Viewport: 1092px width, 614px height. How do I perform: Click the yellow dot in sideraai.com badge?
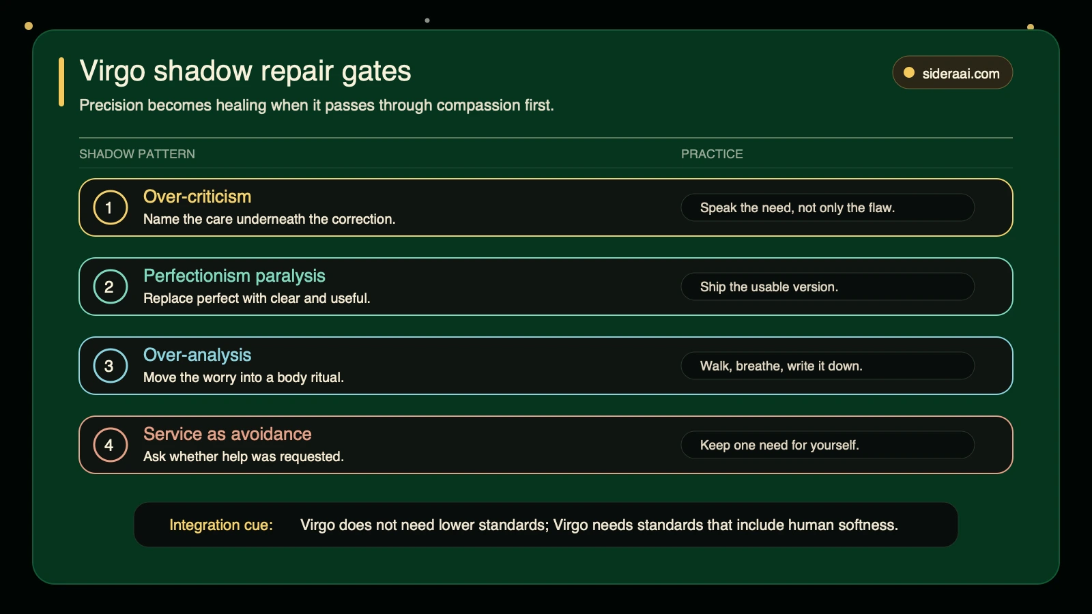(x=909, y=72)
